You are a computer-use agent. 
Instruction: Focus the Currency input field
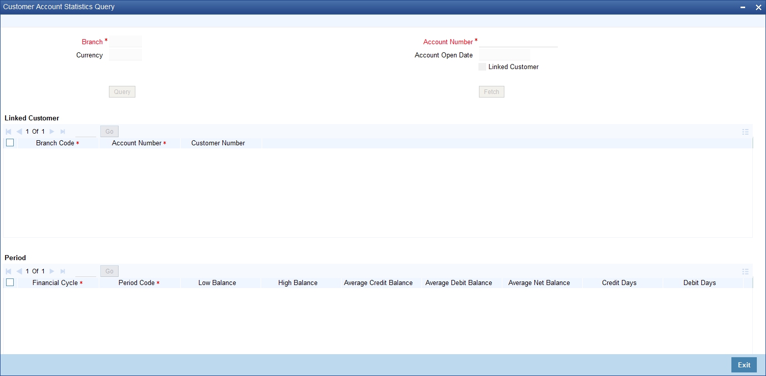(126, 55)
